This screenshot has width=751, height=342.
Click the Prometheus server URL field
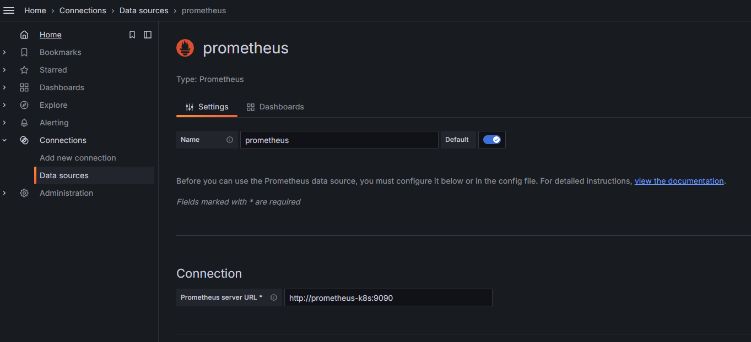click(388, 297)
